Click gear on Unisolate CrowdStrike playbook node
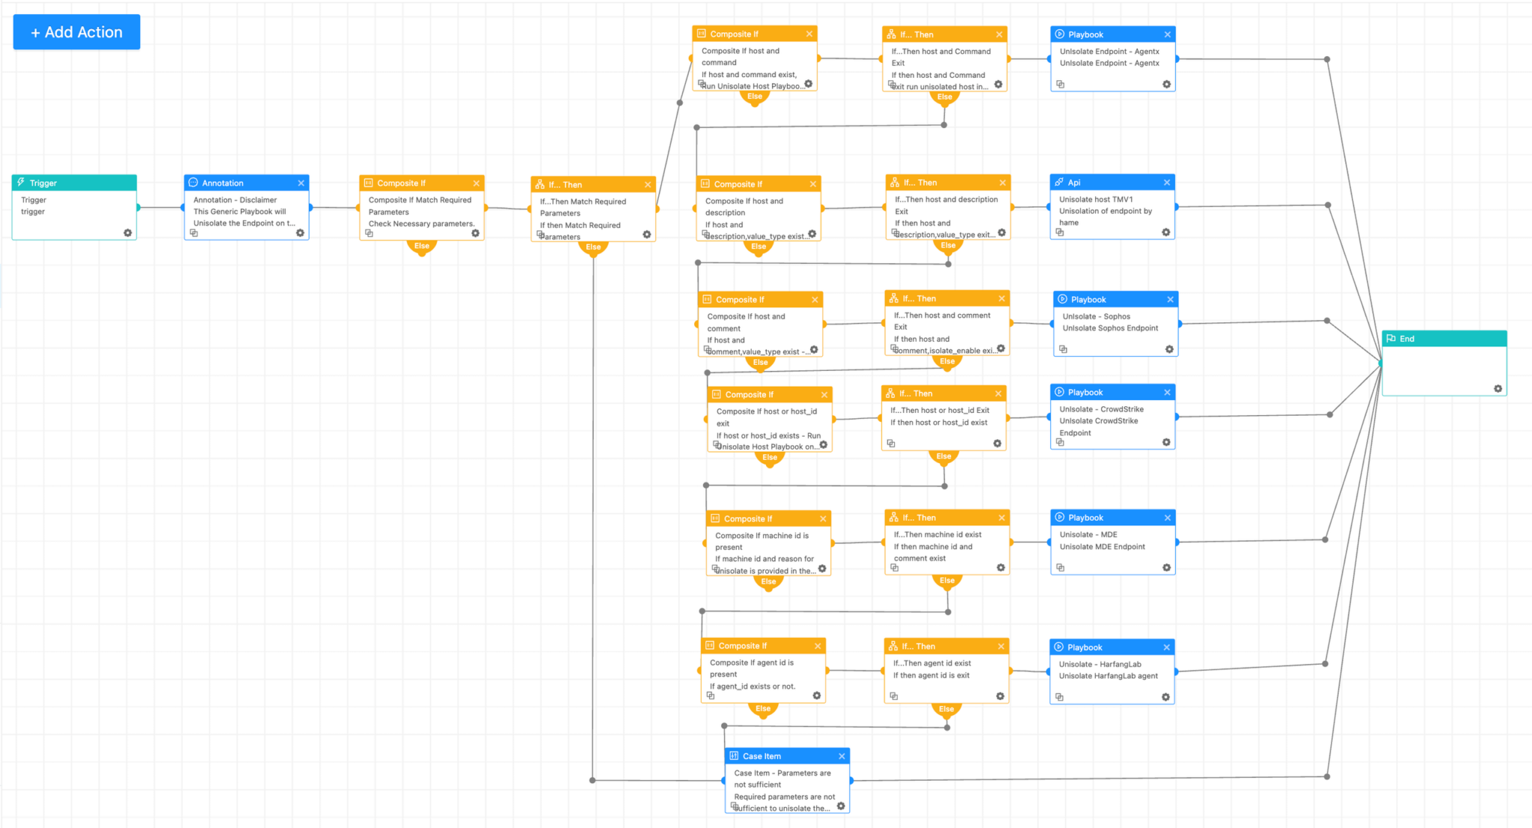Viewport: 1532px width, 828px height. click(x=1166, y=442)
